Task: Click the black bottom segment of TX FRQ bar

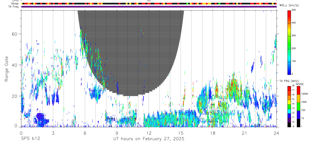Action: (x=289, y=125)
